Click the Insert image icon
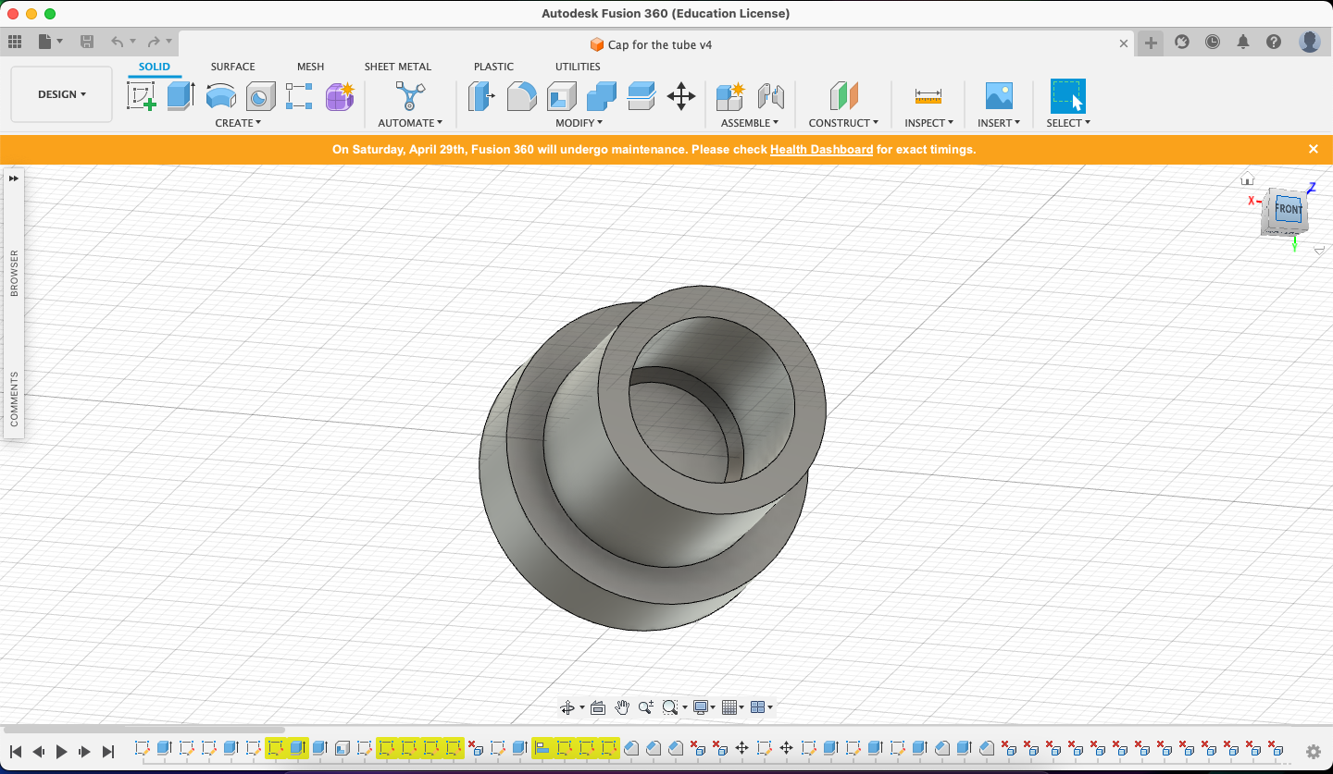This screenshot has width=1333, height=774. point(999,96)
